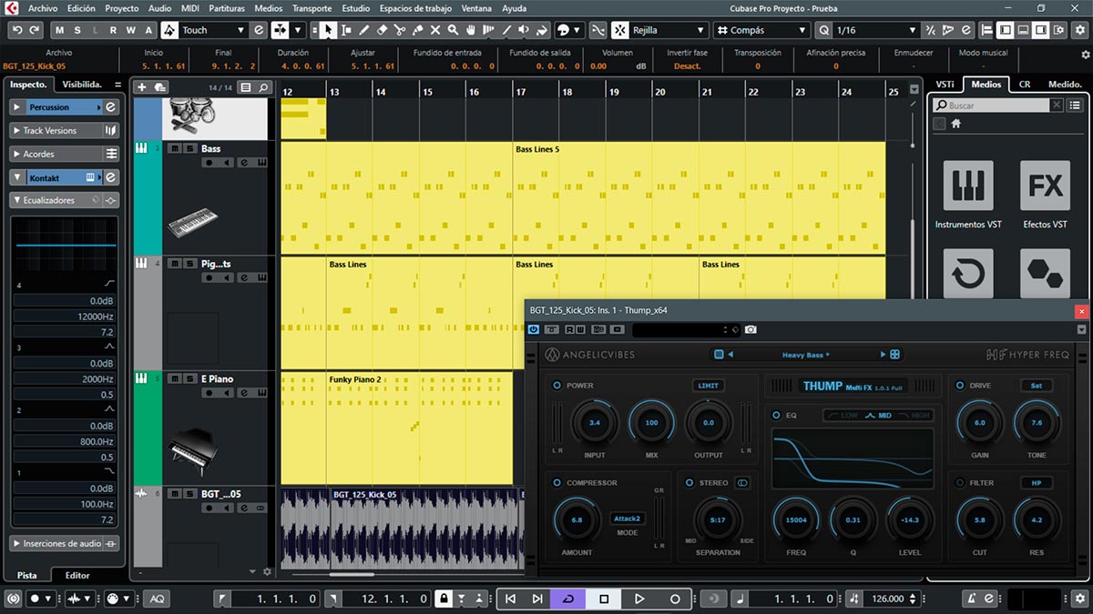Toggle the THUMP Drive section

pos(960,386)
